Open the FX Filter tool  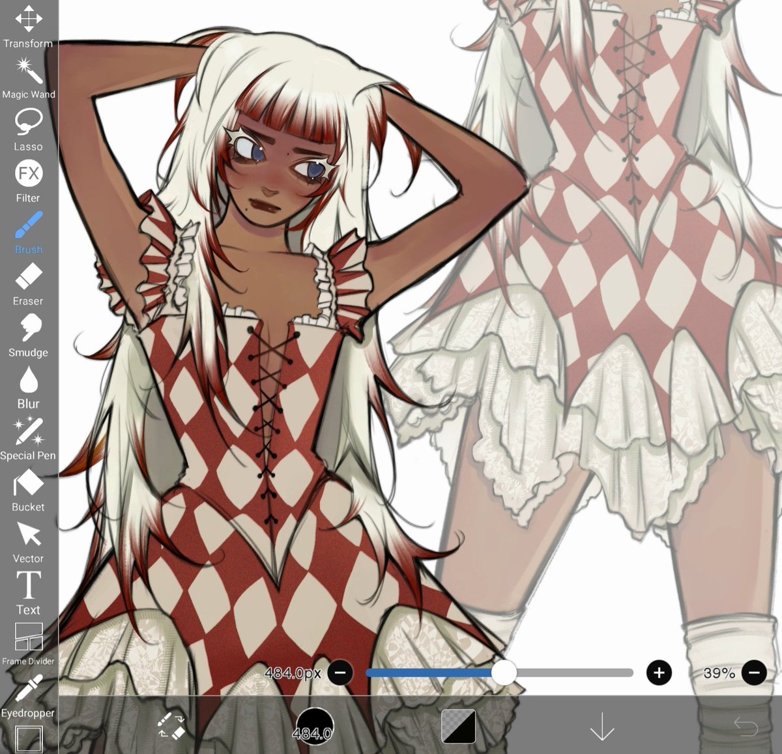point(28,181)
